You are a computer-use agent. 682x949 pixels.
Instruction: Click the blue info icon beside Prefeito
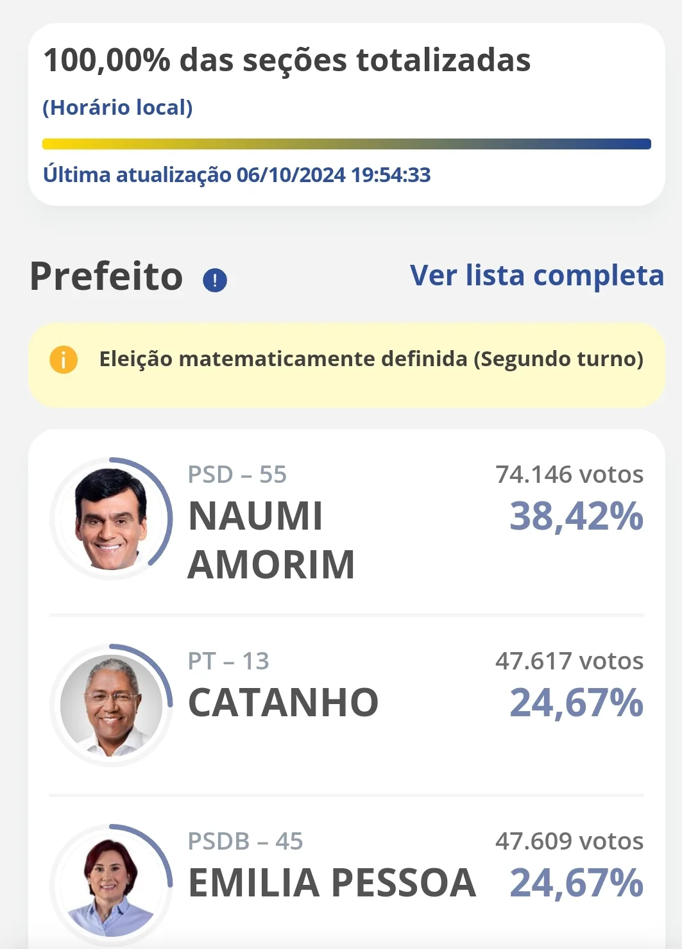215,280
